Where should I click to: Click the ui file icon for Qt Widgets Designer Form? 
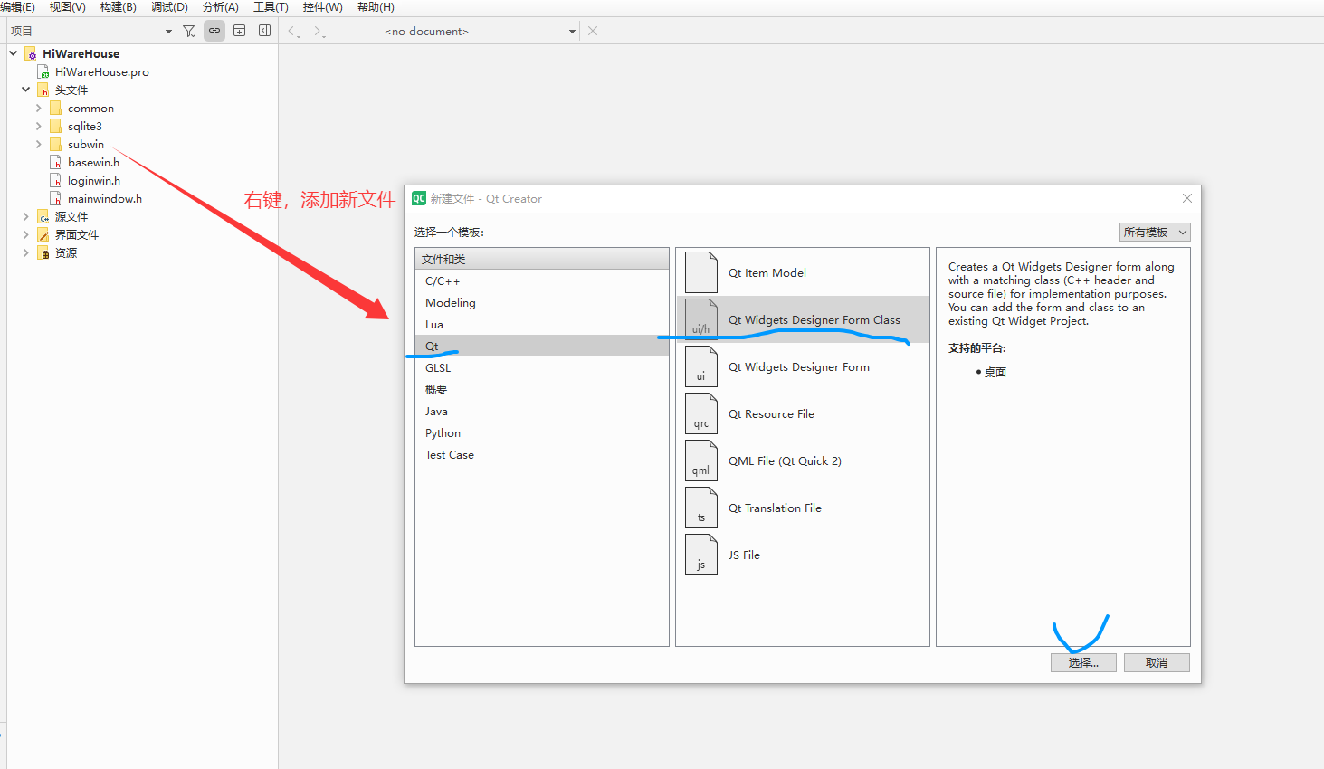click(701, 366)
